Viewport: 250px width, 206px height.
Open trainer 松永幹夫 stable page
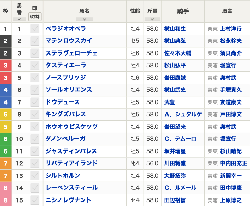point(231,41)
